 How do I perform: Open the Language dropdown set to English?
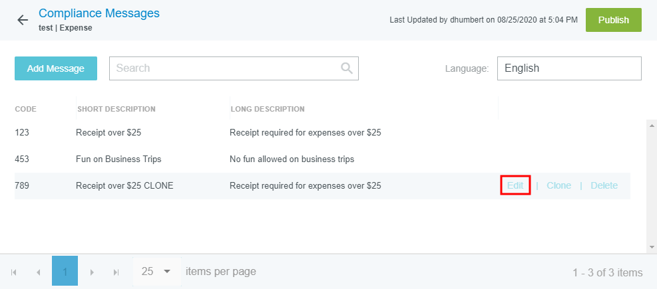569,68
